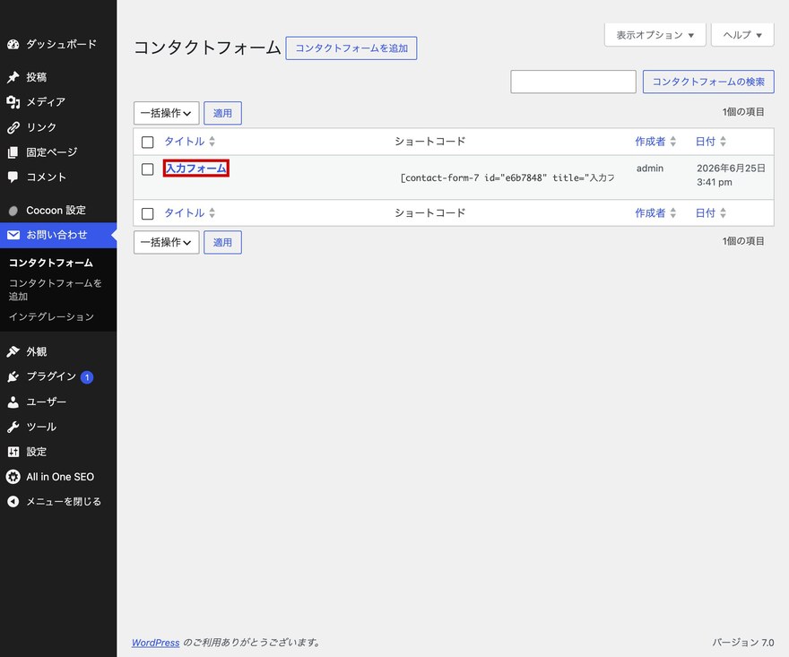
Task: Sort by title using top header arrows
Action: tap(212, 142)
